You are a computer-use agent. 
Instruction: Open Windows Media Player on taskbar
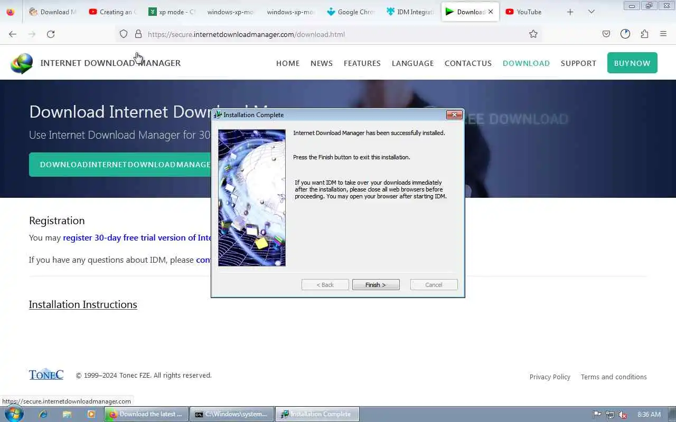click(x=91, y=415)
